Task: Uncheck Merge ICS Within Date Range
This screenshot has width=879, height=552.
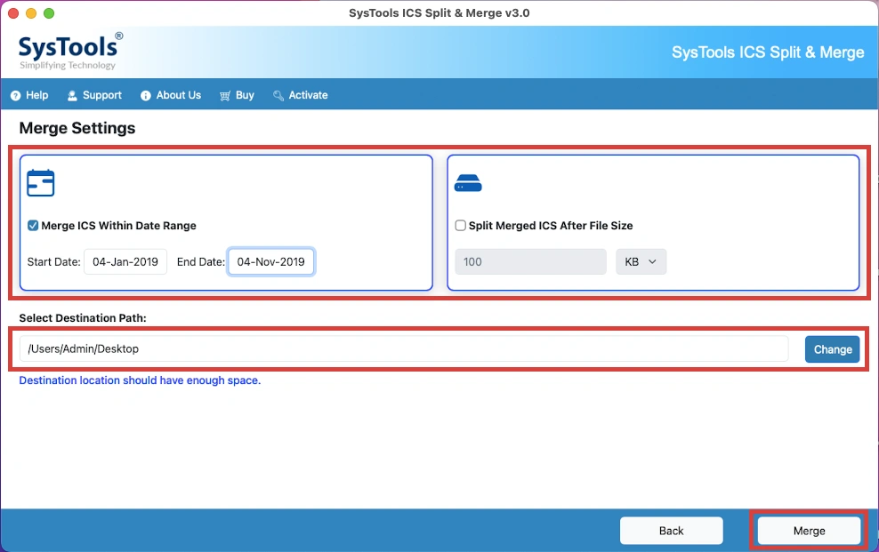Action: [x=33, y=226]
